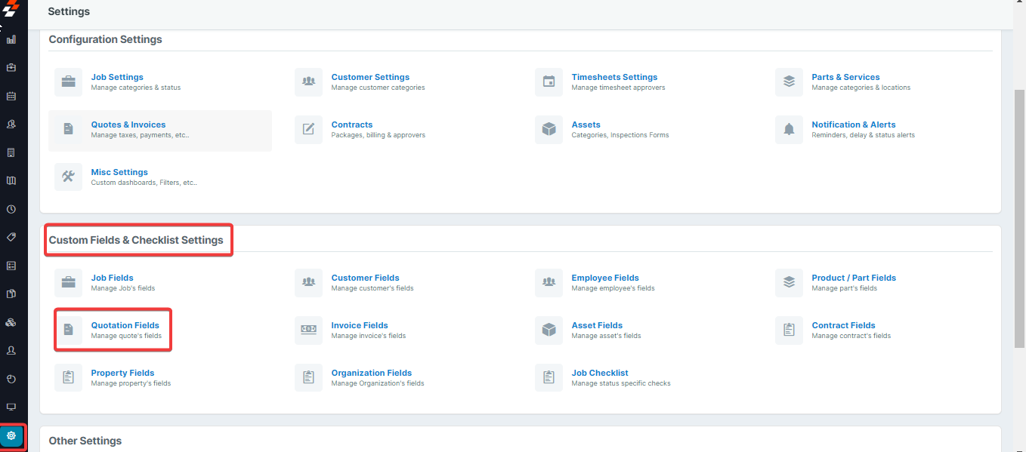This screenshot has width=1026, height=452.
Task: Select Customer Settings option
Action: click(x=369, y=77)
